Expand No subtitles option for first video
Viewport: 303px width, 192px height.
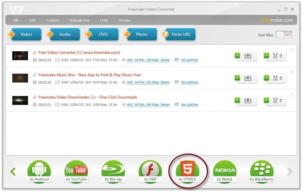point(189,60)
